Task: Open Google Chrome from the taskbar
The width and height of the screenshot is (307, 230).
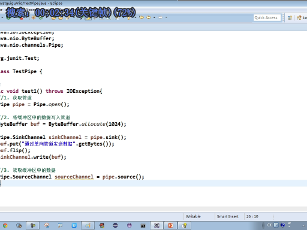Action: [x=5, y=226]
